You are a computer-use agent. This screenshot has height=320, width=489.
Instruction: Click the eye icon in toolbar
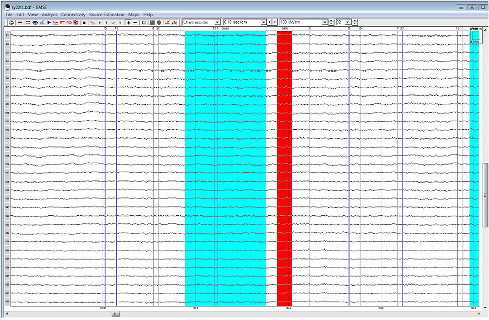35,22
